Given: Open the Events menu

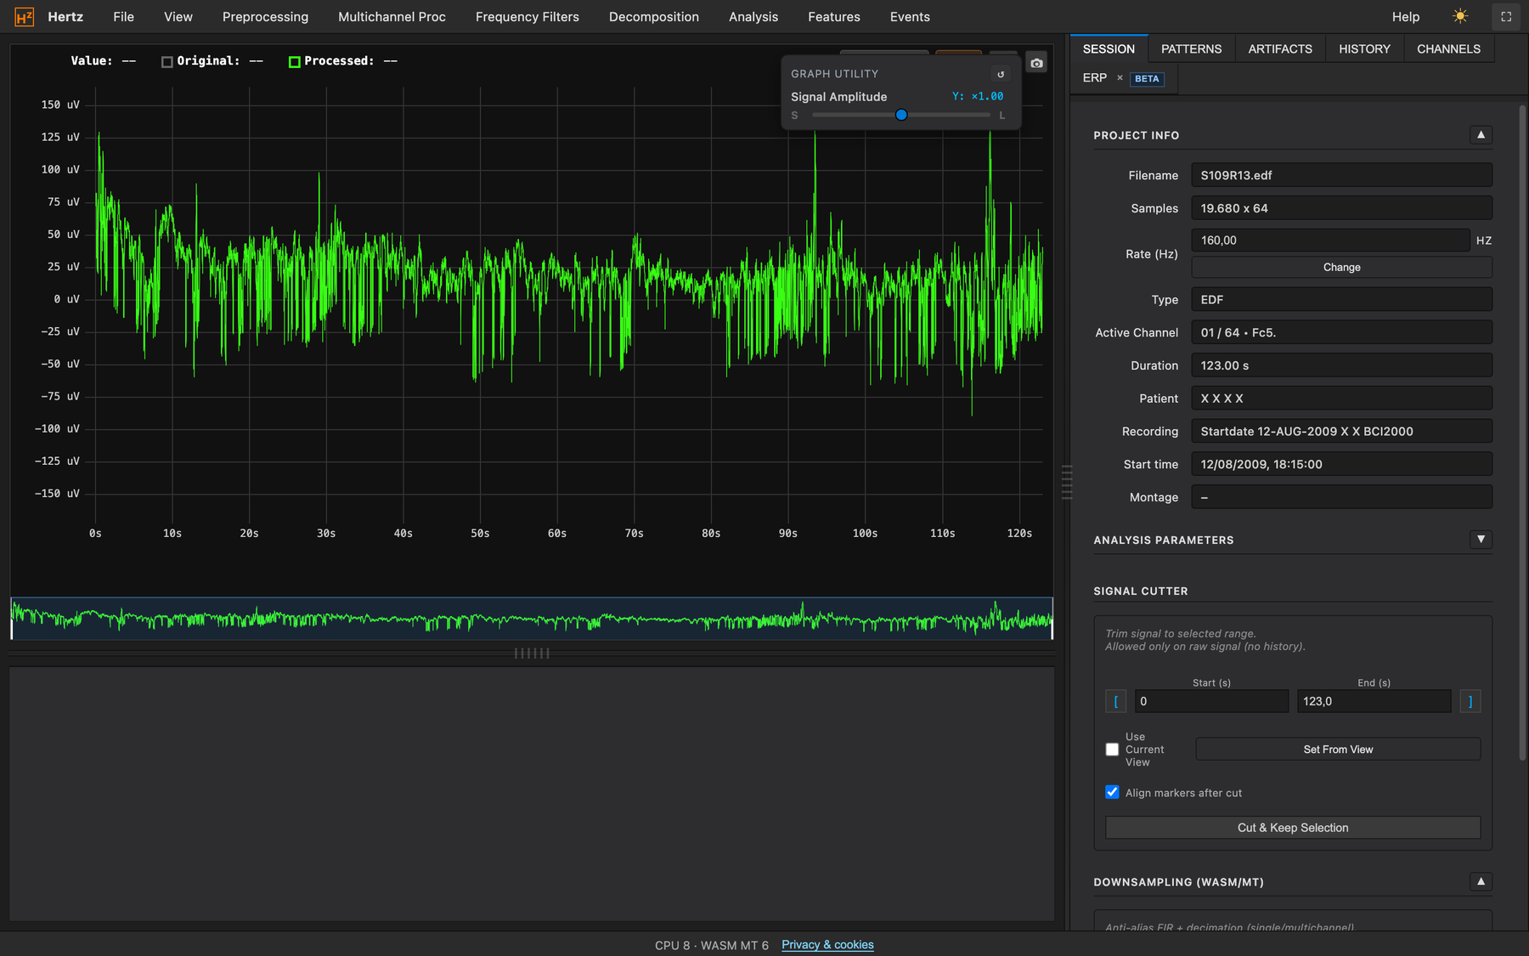Looking at the screenshot, I should 910,17.
